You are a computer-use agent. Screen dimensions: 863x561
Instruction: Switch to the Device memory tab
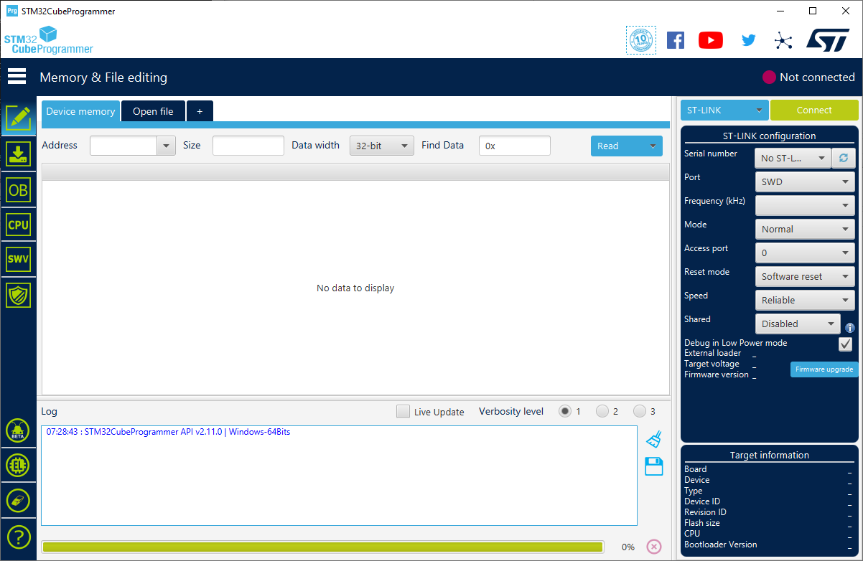click(x=80, y=111)
